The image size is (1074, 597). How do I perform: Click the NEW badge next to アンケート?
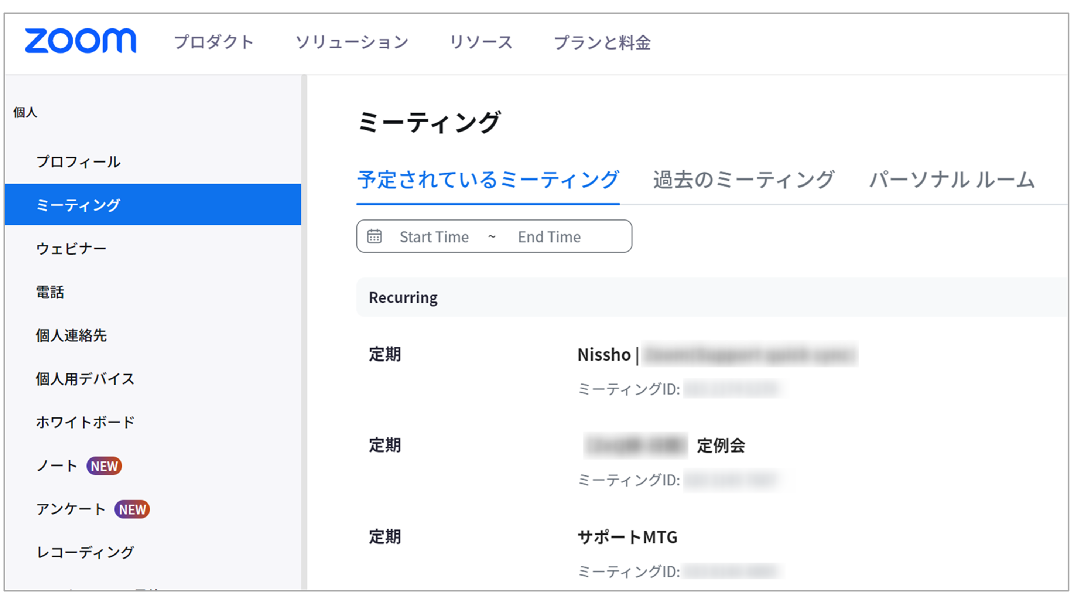[x=132, y=509]
